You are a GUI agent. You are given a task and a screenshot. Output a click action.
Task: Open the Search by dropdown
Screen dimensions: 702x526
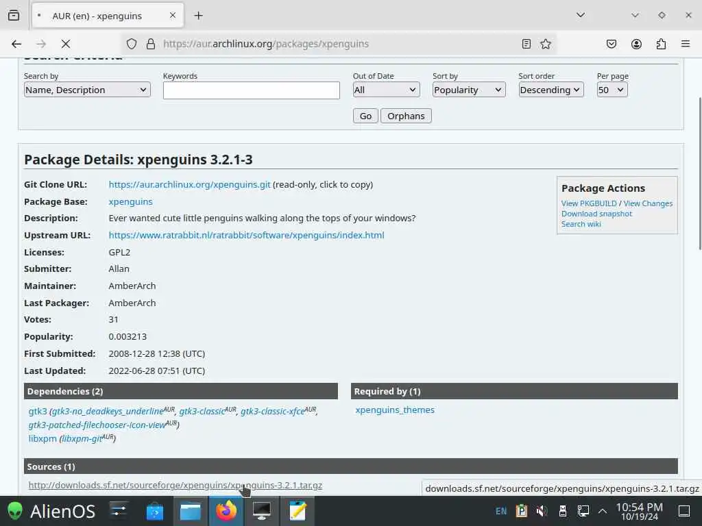pyautogui.click(x=87, y=90)
